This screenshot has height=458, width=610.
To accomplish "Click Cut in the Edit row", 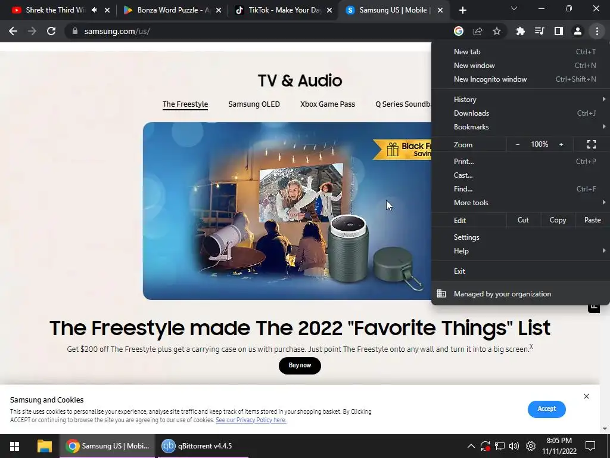I will coord(523,220).
